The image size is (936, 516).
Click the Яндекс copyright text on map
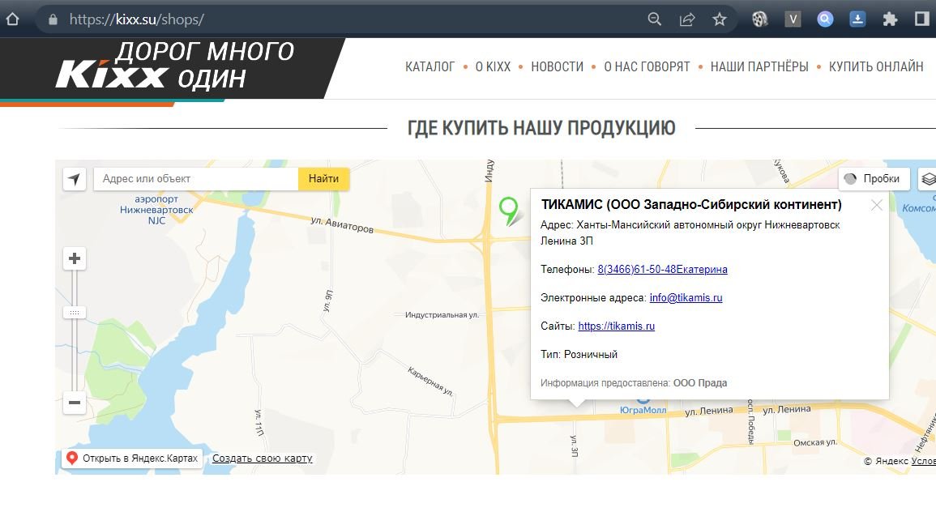tap(887, 461)
